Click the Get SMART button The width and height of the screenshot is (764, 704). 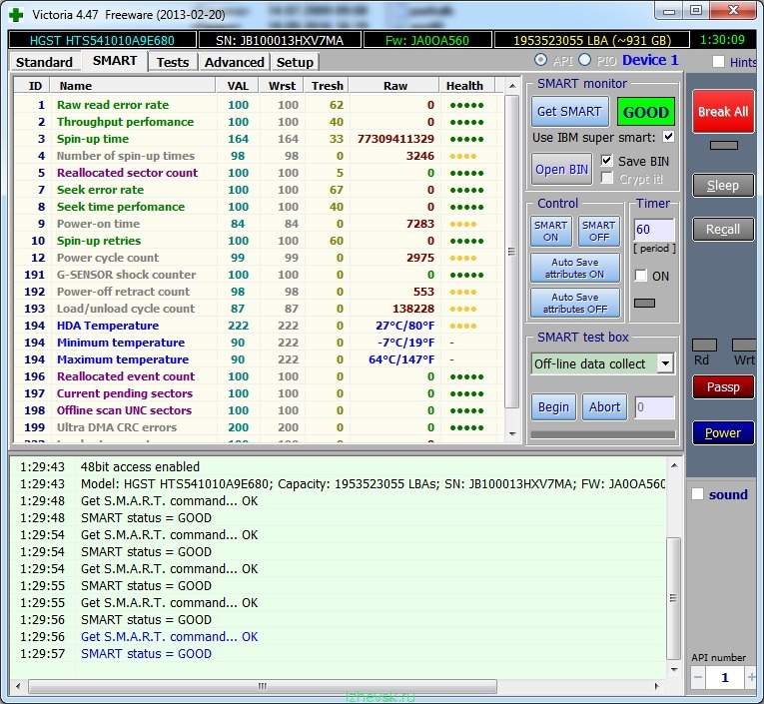569,112
